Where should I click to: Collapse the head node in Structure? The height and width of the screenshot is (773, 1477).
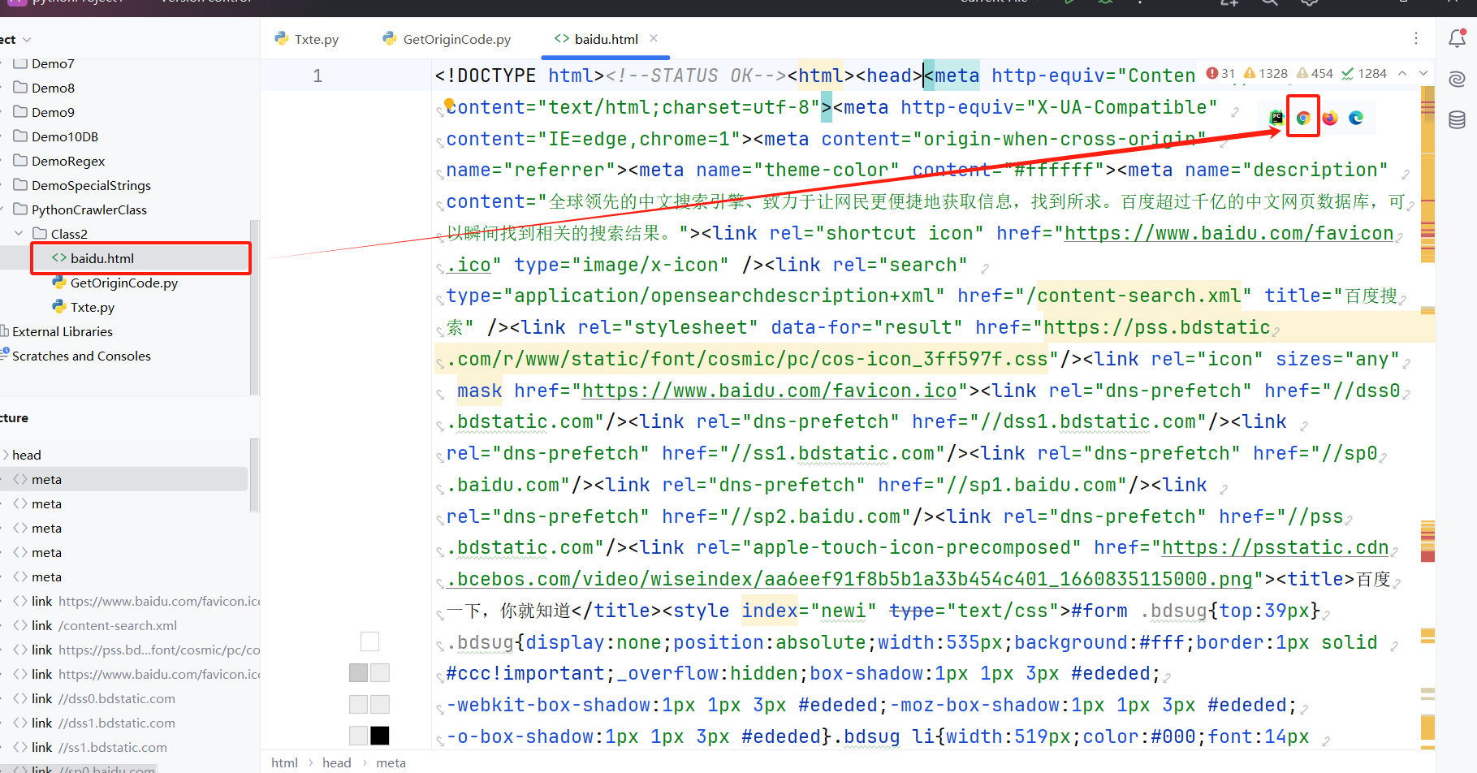coord(6,455)
